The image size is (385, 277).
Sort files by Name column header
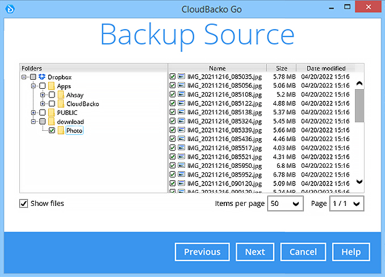click(217, 68)
